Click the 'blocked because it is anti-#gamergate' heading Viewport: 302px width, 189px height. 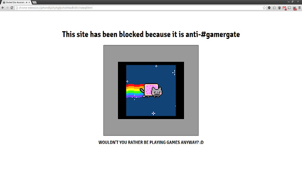tap(179, 34)
